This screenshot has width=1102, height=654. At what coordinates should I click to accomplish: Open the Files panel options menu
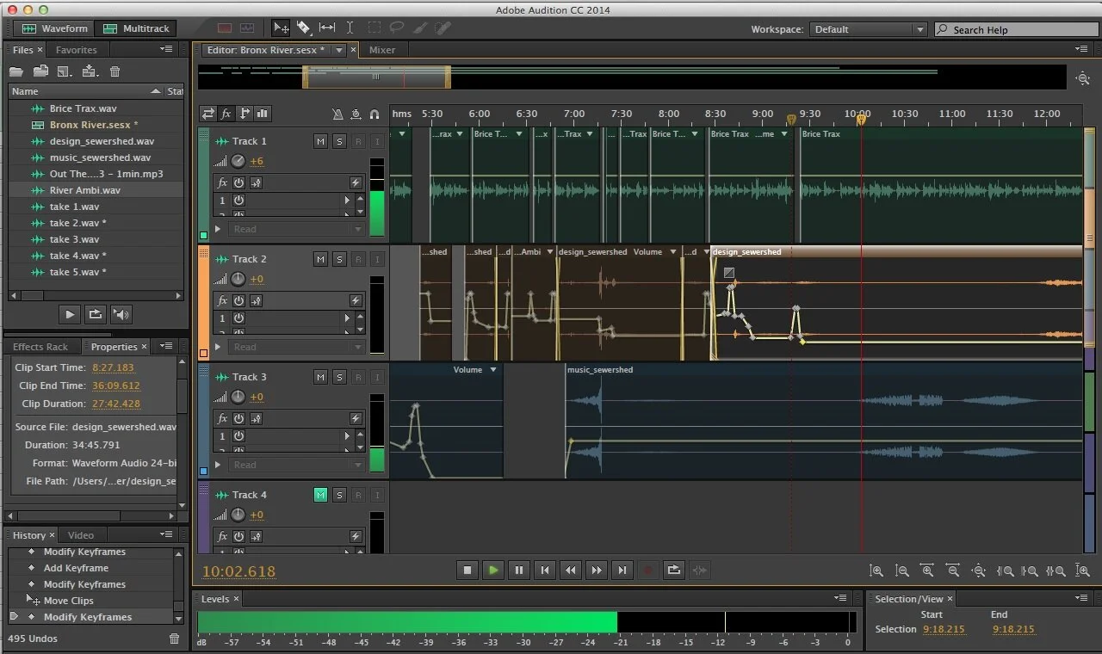tap(166, 50)
